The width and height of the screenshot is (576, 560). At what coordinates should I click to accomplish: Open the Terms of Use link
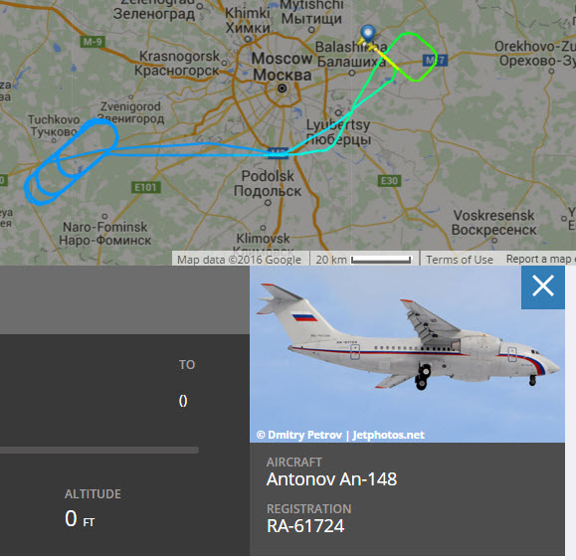pyautogui.click(x=460, y=260)
